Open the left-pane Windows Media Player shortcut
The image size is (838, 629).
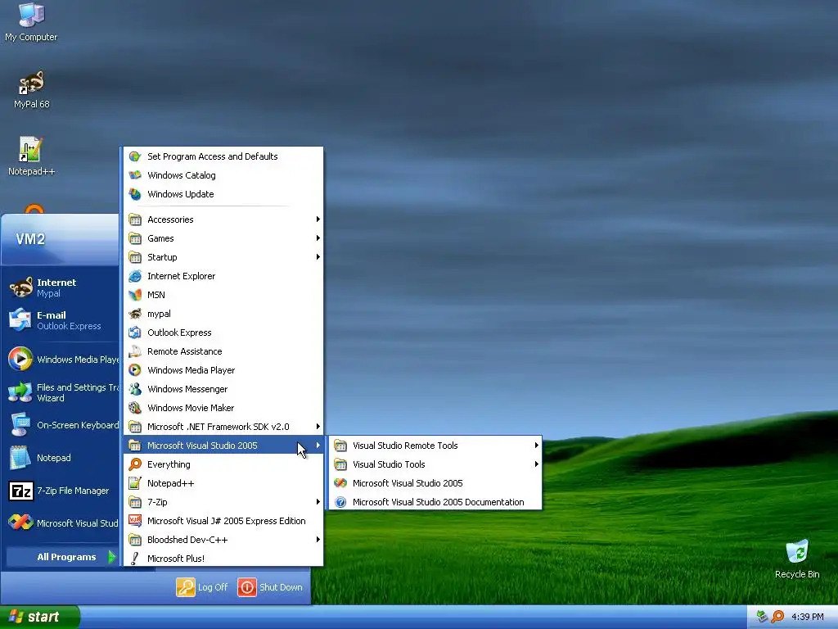coord(61,360)
